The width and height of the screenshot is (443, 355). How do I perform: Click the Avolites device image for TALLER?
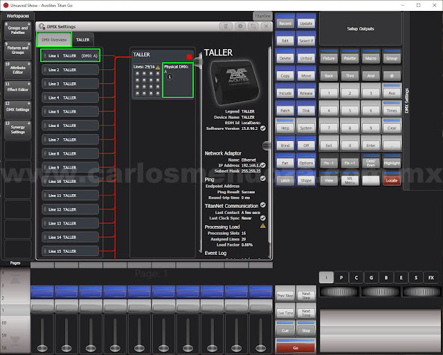coord(235,83)
